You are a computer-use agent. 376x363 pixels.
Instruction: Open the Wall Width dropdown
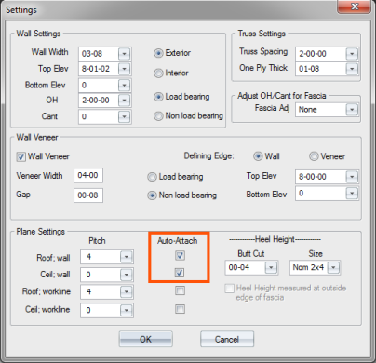click(124, 54)
